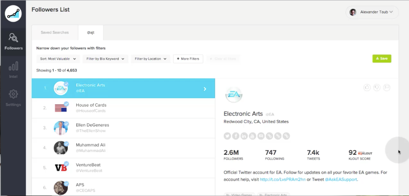Give Electronic Arts a thumbs up

(367, 88)
